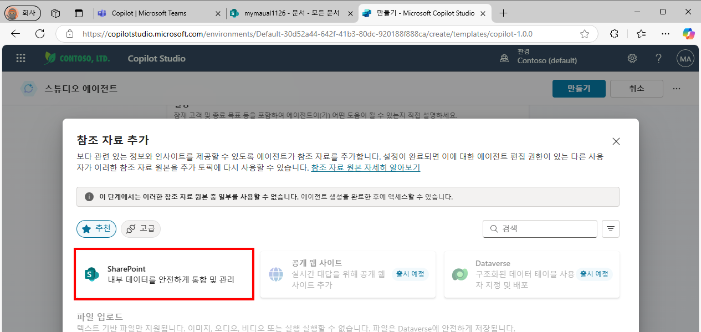Open 참조 자료 원본 자세히 알아보기 link
Viewport: 701px width, 332px height.
coord(365,167)
